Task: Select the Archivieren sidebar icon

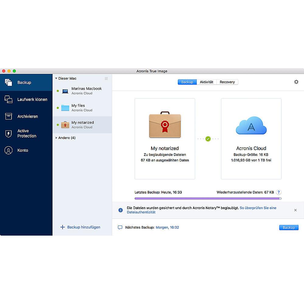Action: pyautogui.click(x=9, y=116)
